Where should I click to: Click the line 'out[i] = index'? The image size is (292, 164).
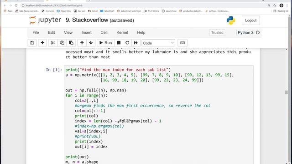91,147
